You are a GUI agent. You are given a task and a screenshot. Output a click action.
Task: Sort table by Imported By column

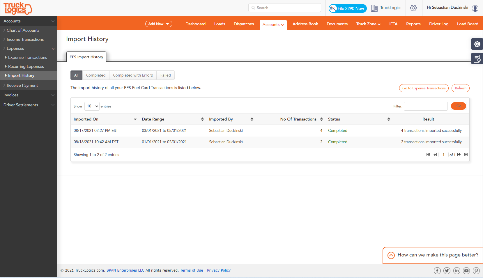point(252,119)
